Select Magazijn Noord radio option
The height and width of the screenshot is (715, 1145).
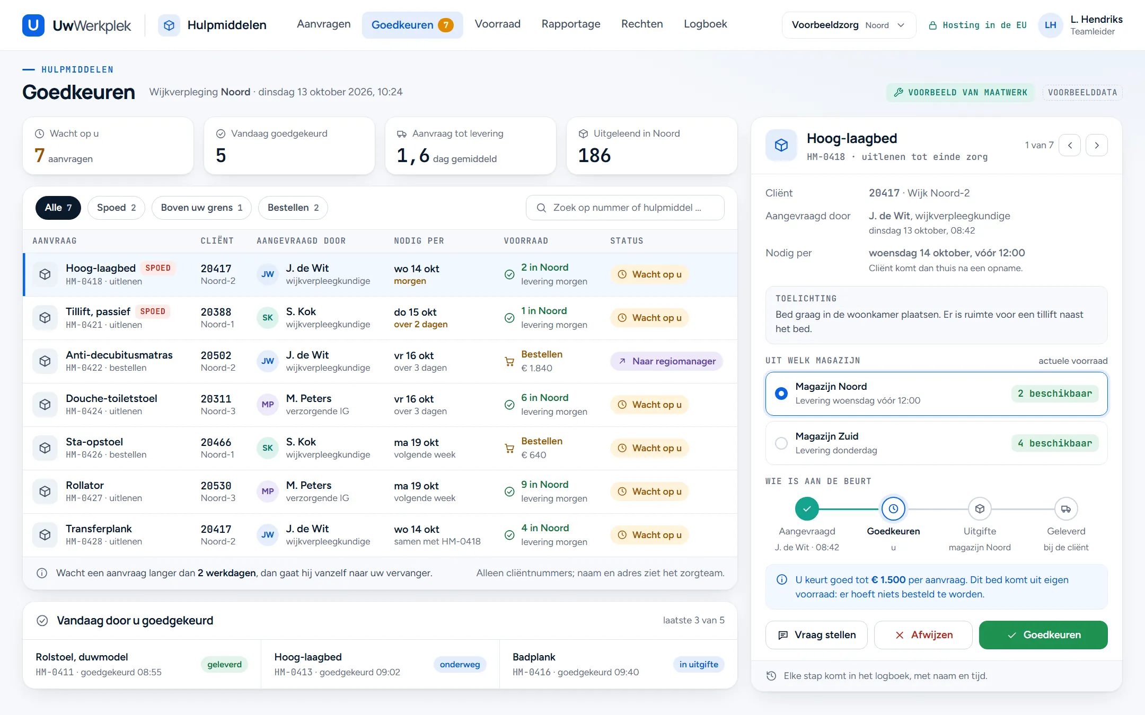coord(781,394)
